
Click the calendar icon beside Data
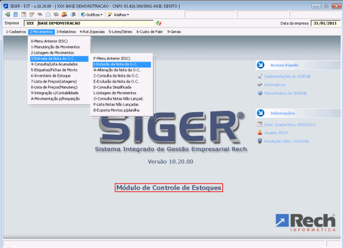260,125
